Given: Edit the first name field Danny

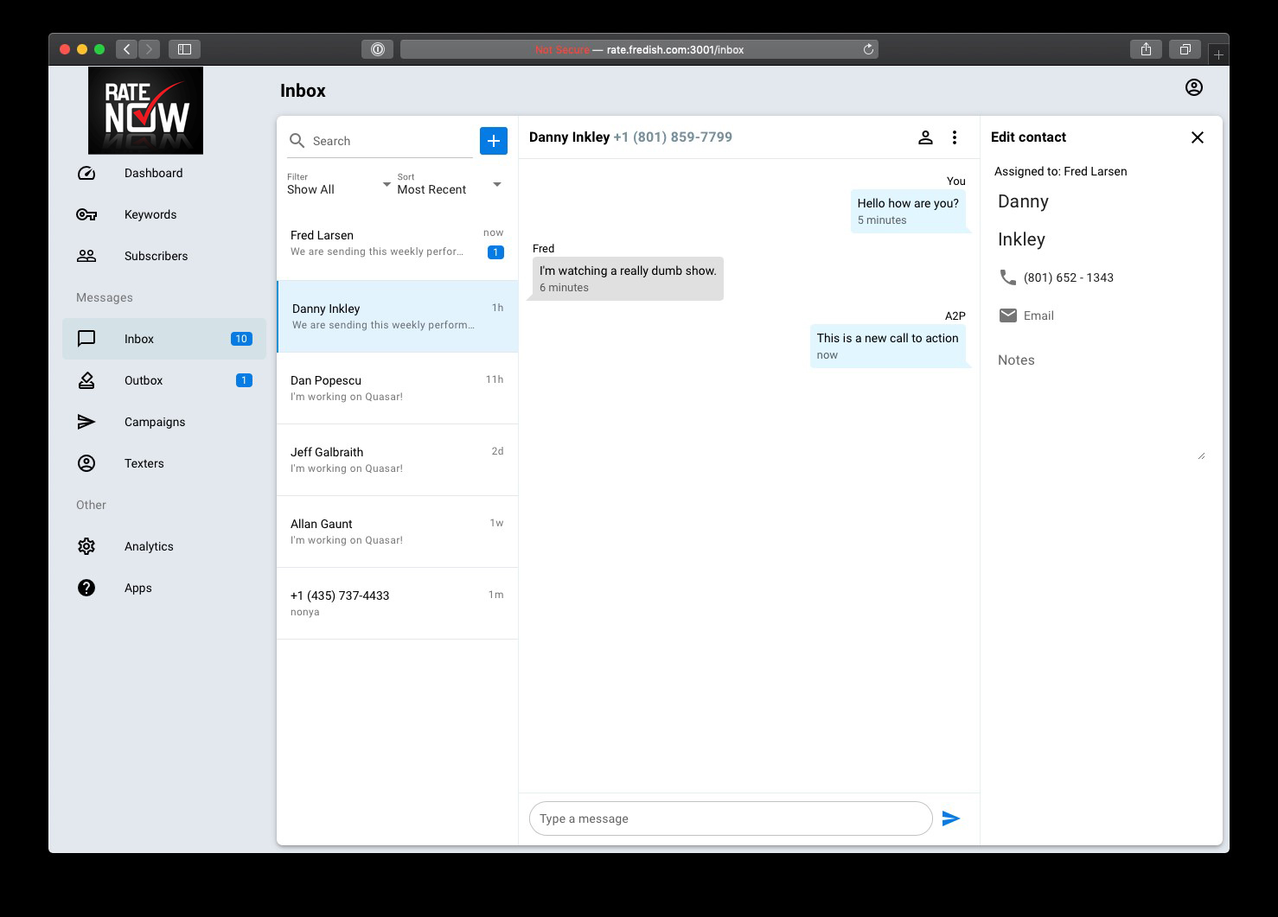Looking at the screenshot, I should [1100, 201].
